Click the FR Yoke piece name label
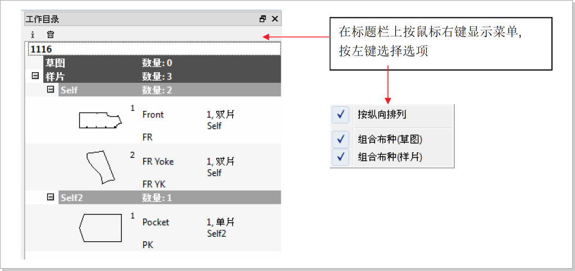The image size is (575, 271). [x=158, y=161]
